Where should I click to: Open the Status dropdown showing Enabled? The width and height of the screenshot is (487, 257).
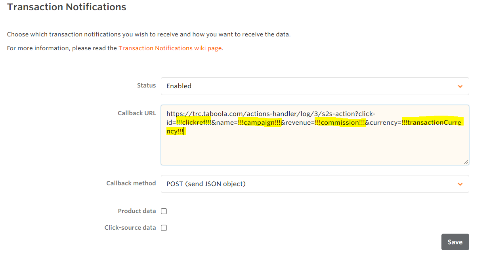click(x=309, y=86)
